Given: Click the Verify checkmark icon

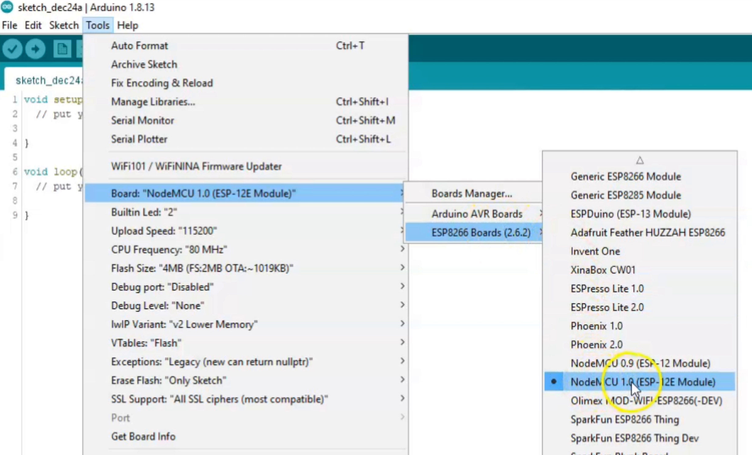Looking at the screenshot, I should (x=12, y=49).
